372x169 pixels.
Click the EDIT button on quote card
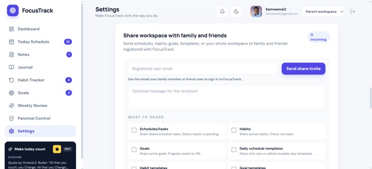68,149
